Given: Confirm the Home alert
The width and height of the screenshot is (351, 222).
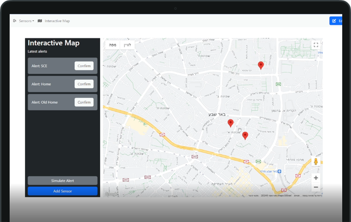Looking at the screenshot, I should (x=84, y=84).
